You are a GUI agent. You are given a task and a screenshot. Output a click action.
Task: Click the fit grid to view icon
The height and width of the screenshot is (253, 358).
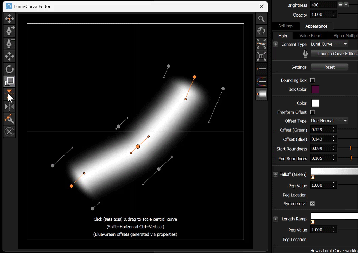[261, 56]
